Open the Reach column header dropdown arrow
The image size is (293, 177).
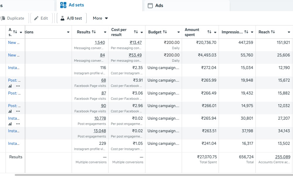click(x=289, y=32)
